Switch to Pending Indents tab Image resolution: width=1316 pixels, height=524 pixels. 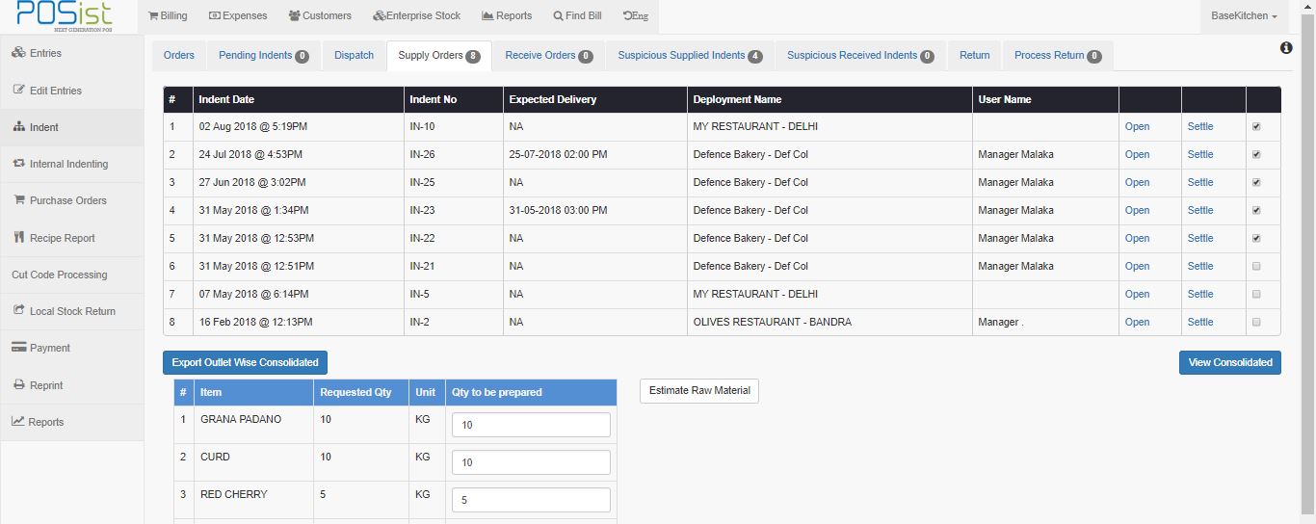click(x=263, y=55)
